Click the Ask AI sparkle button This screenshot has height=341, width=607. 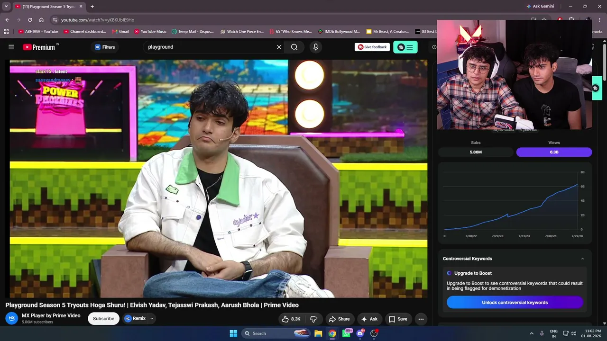pos(369,319)
